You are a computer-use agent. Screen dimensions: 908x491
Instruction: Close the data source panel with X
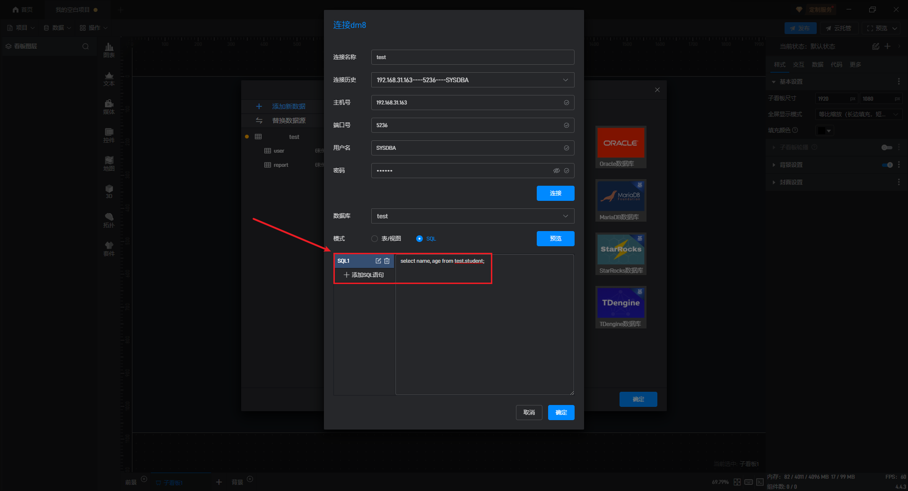[x=657, y=90]
